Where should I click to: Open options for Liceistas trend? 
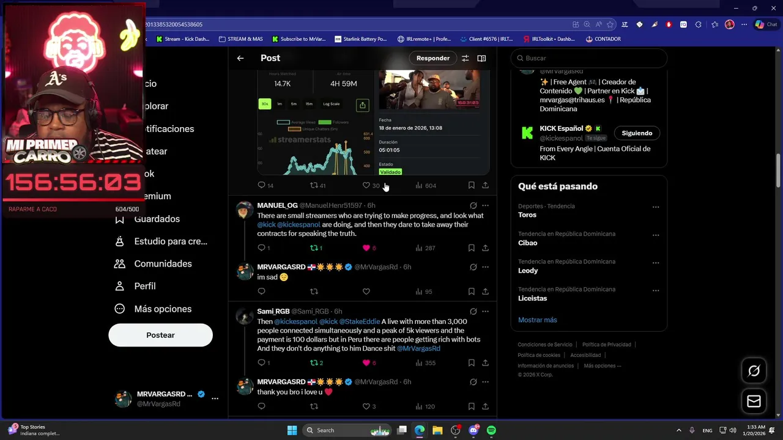click(x=655, y=290)
